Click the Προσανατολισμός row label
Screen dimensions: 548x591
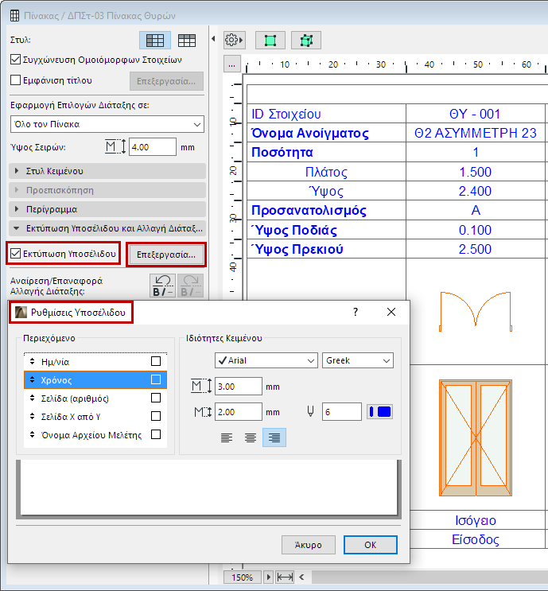[x=309, y=210]
